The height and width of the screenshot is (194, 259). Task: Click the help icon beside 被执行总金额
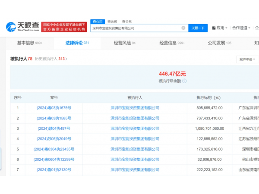click(x=184, y=81)
